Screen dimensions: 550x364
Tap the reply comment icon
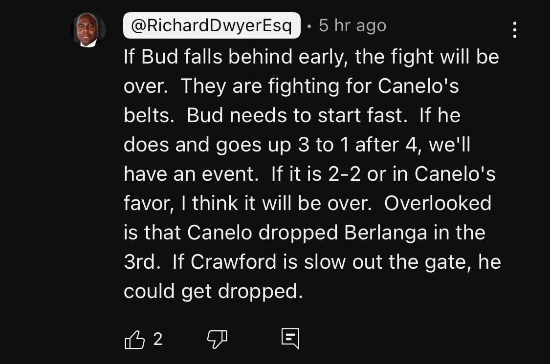coord(290,339)
